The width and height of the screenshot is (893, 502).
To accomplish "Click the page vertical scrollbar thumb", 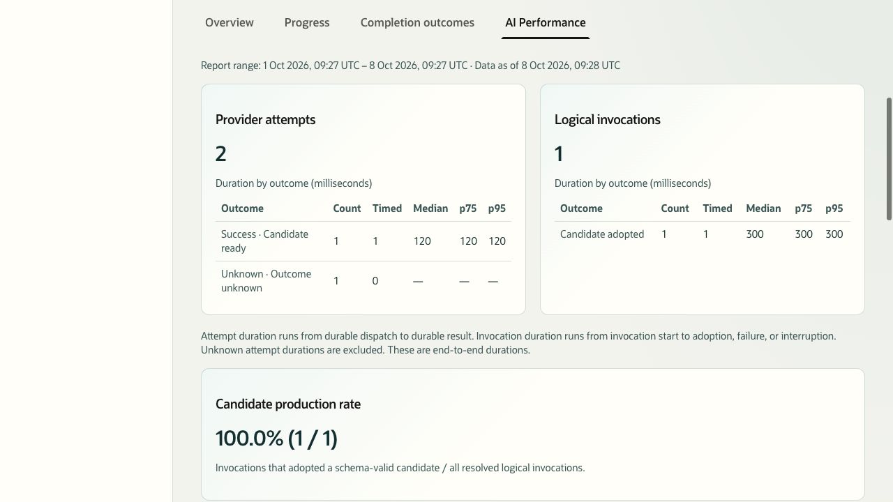I will [x=889, y=159].
